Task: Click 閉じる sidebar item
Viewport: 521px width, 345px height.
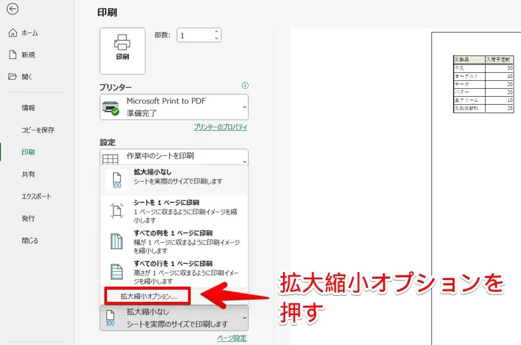Action: click(30, 240)
